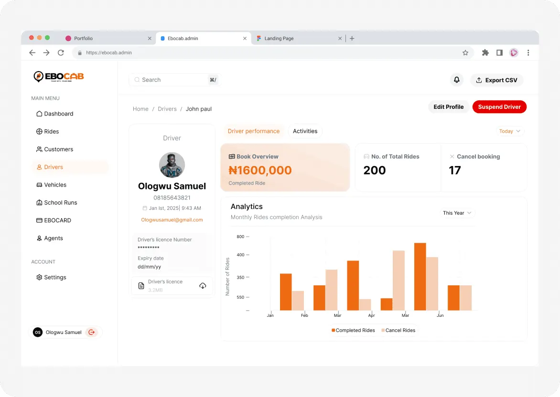Image resolution: width=560 pixels, height=397 pixels.
Task: Bookmark page with the star icon
Action: pyautogui.click(x=465, y=53)
